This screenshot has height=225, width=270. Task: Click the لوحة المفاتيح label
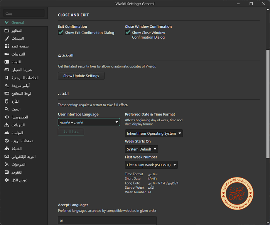click(x=21, y=93)
